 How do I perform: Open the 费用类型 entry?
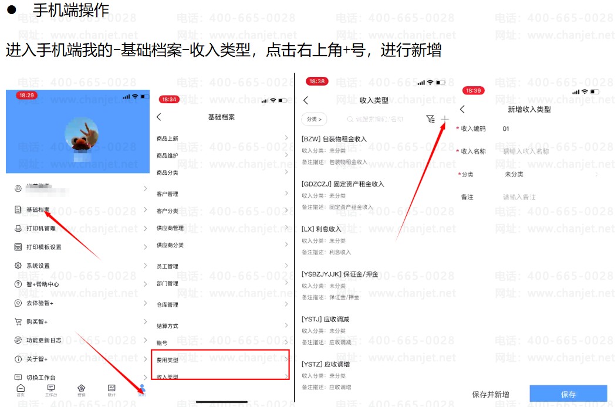[222, 359]
